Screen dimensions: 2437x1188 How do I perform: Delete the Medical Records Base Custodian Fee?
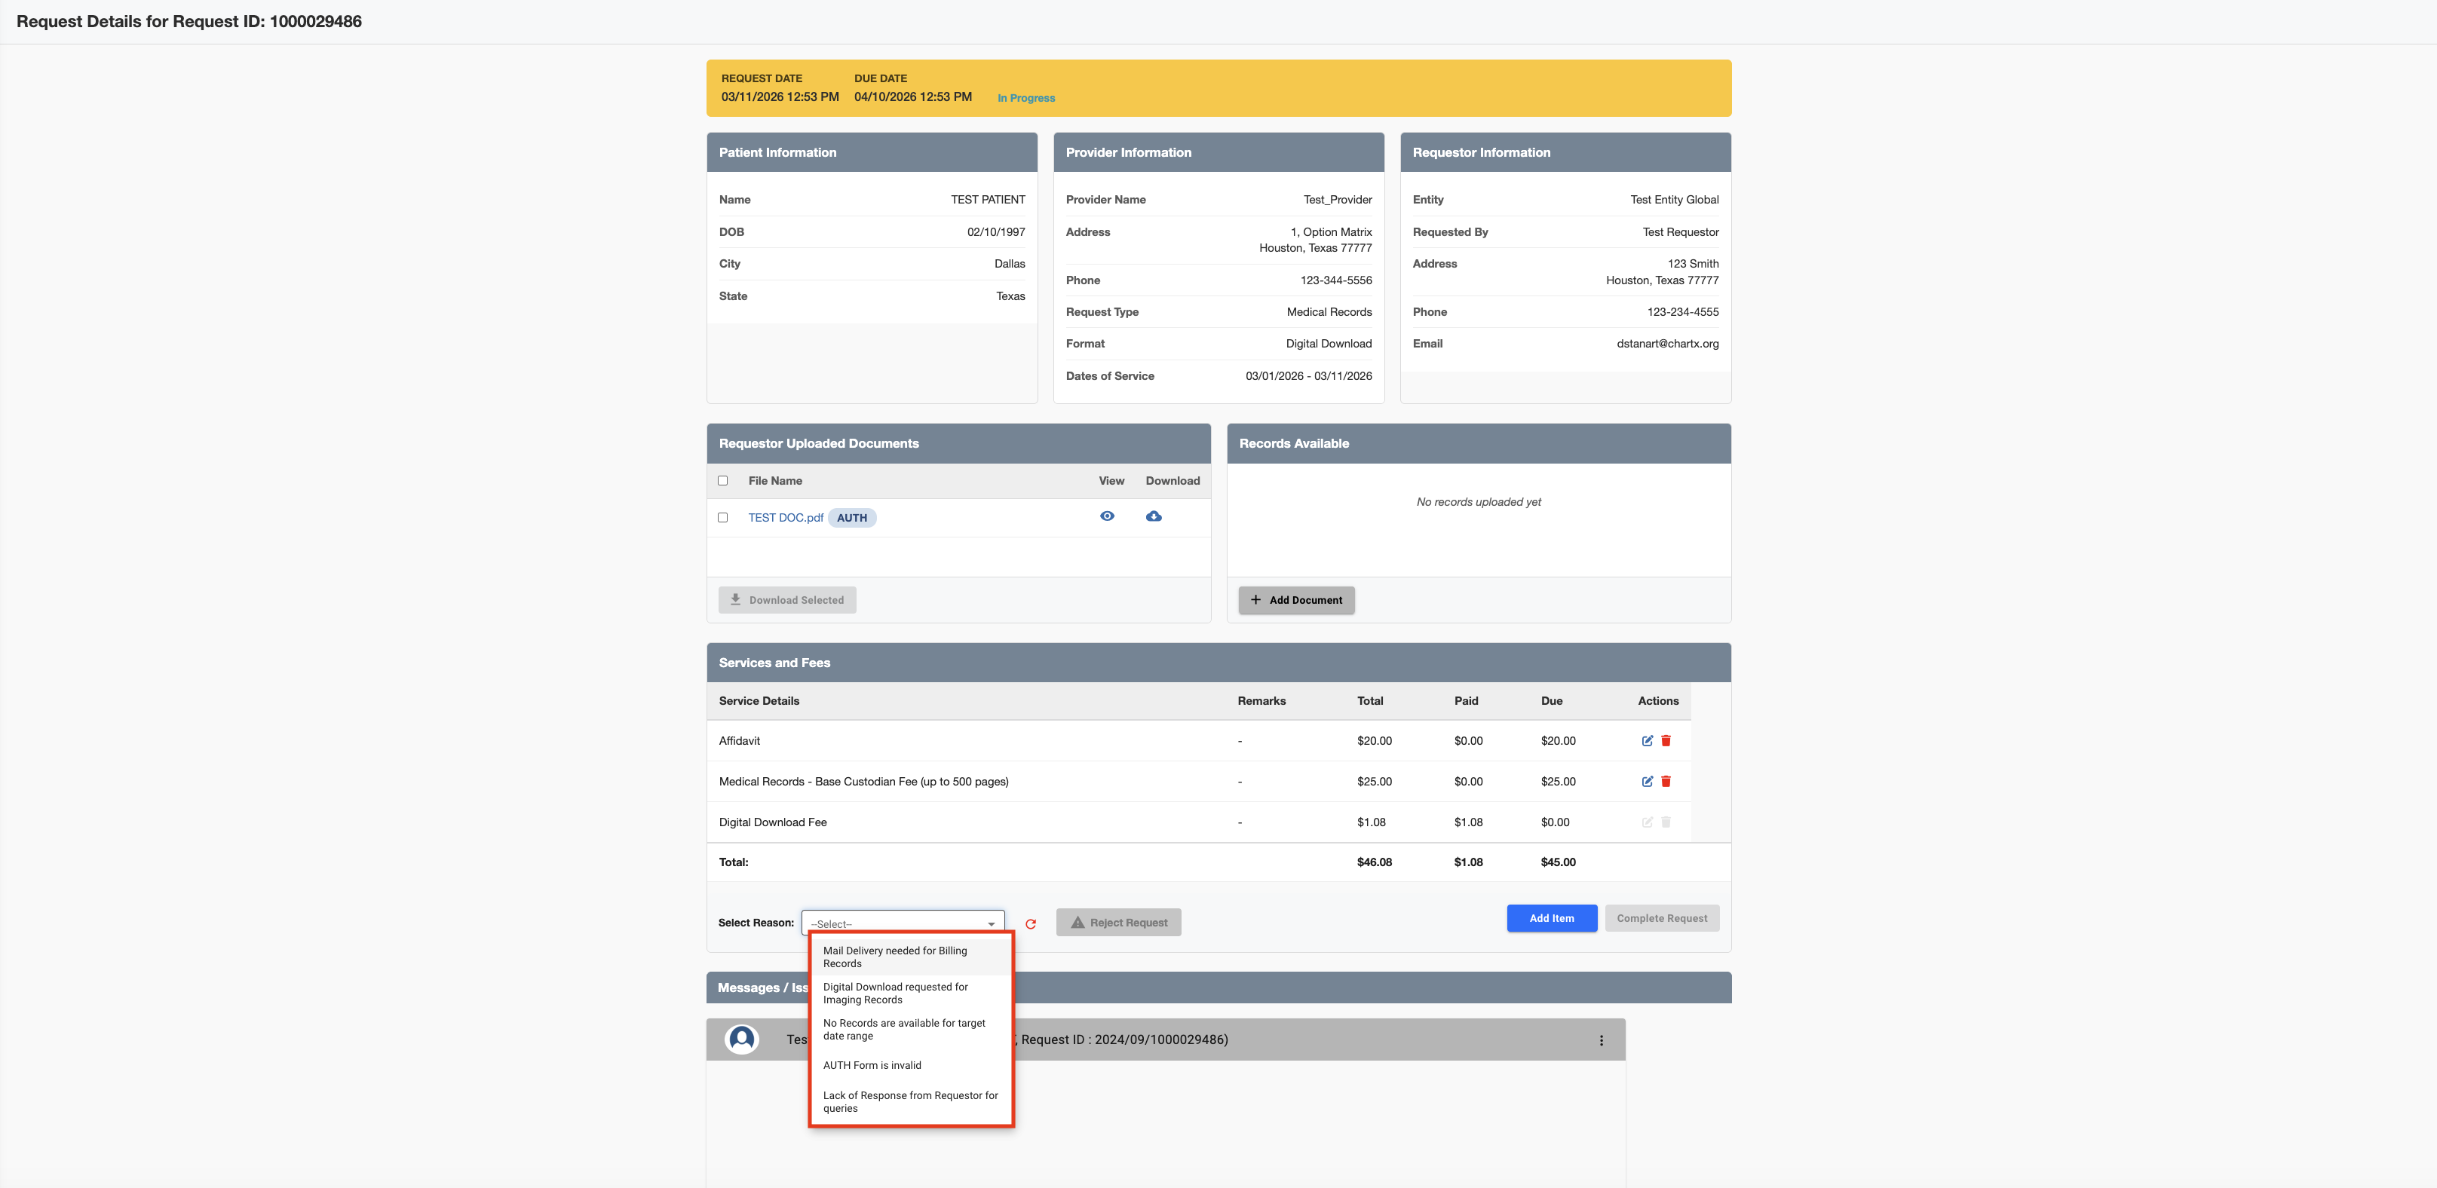pos(1666,781)
